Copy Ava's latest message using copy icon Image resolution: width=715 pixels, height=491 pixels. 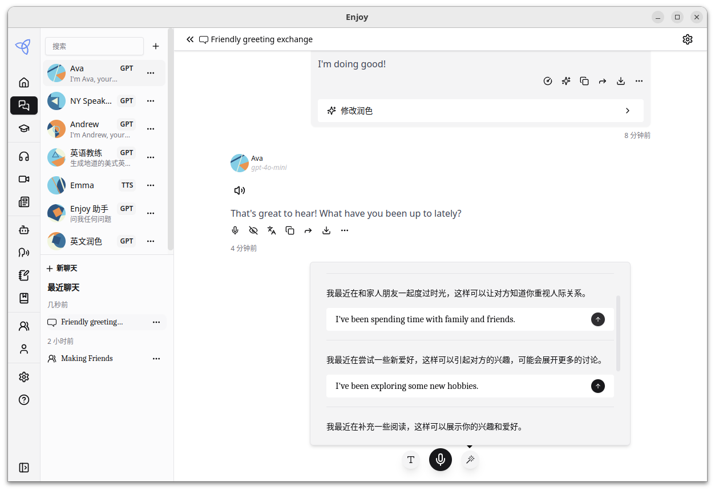pyautogui.click(x=289, y=230)
